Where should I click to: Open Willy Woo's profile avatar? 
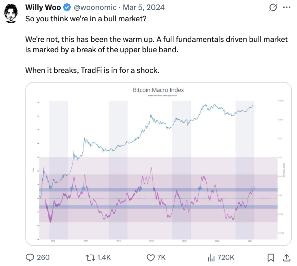tap(11, 13)
